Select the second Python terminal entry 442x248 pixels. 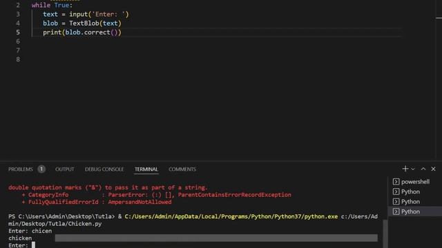click(x=415, y=202)
